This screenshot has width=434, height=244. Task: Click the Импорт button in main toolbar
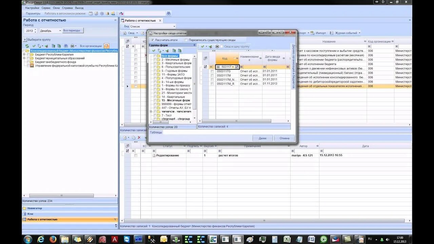tap(318, 33)
